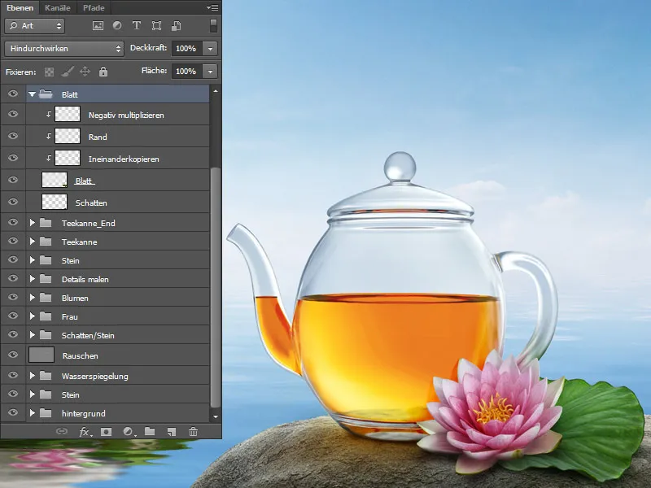Viewport: 651px width, 488px height.
Task: Expand the Schatten/Stein group
Action: pyautogui.click(x=32, y=335)
